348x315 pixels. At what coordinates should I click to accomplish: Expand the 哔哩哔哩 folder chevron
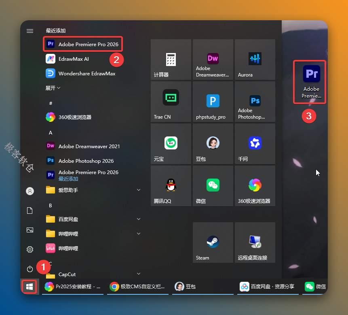point(139,234)
